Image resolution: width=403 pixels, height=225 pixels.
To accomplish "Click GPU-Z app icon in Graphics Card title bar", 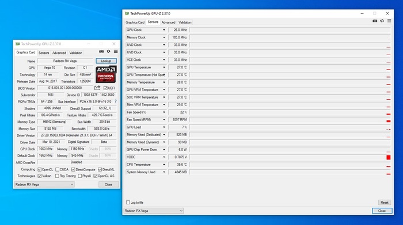I will tap(17, 44).
